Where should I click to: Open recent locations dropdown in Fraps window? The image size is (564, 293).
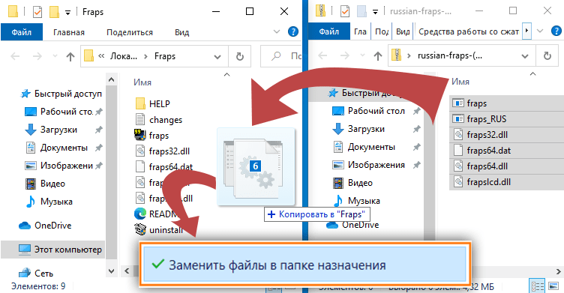coord(55,56)
